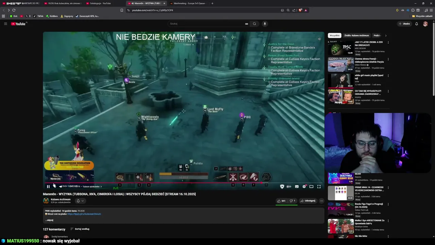Seek on the red video progress bar

click(x=184, y=183)
